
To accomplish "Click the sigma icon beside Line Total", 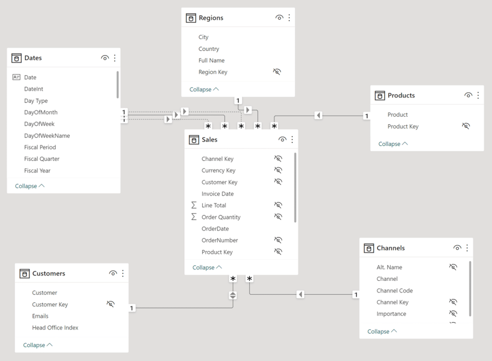I will [194, 205].
